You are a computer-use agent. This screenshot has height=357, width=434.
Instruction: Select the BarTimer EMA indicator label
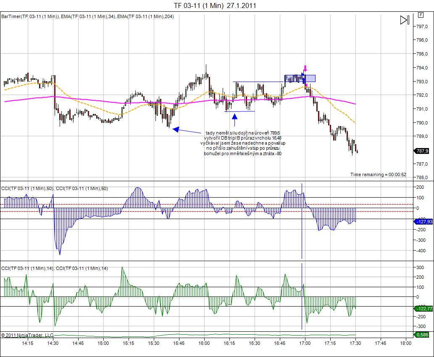[87, 17]
